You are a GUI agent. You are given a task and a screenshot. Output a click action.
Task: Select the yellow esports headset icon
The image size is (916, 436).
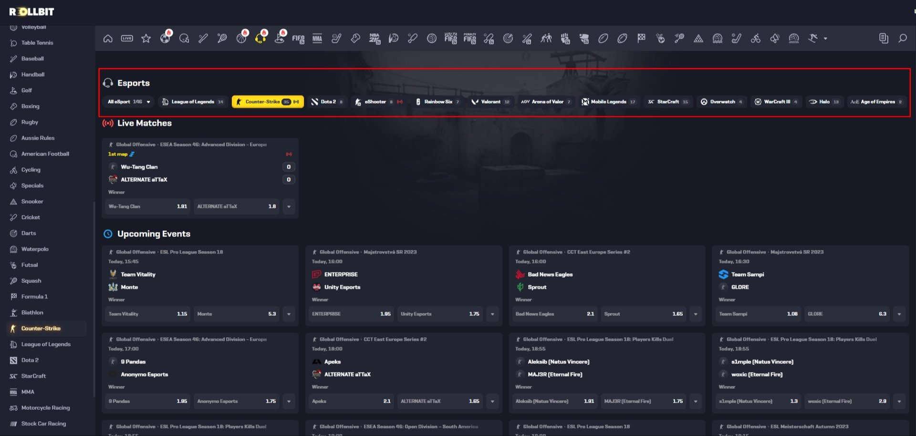coord(260,38)
